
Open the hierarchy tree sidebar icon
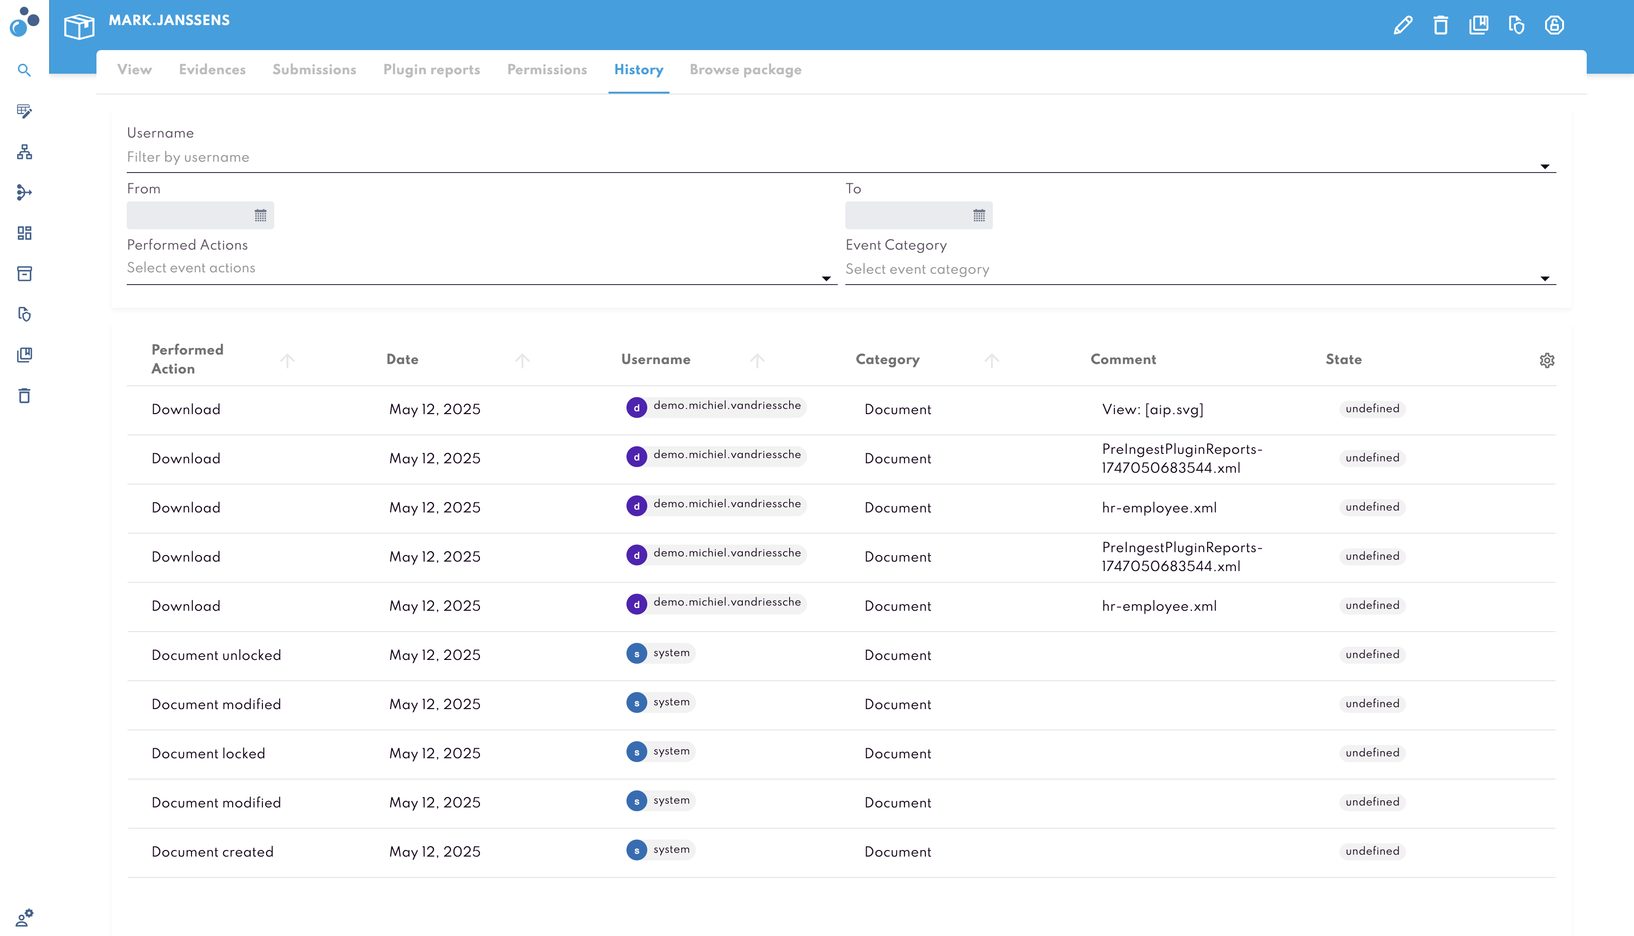click(x=25, y=152)
